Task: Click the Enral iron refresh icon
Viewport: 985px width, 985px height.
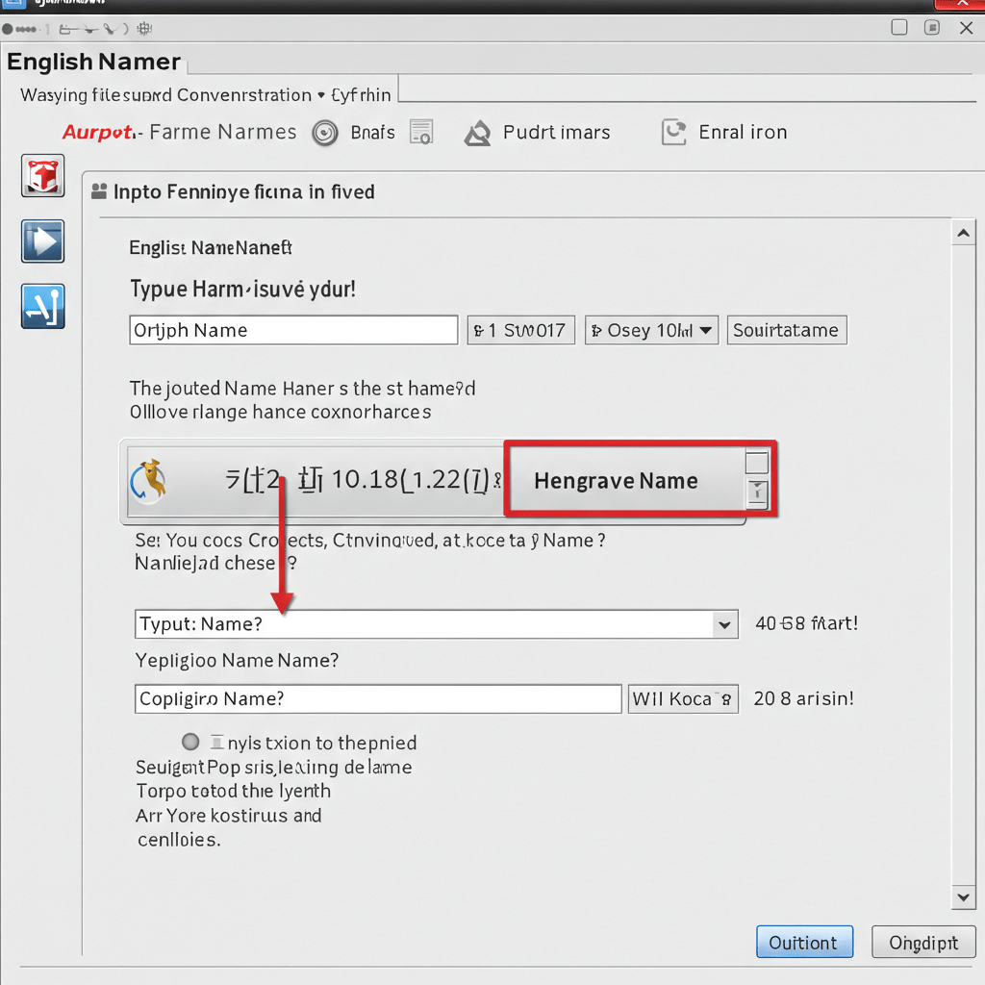Action: pyautogui.click(x=674, y=133)
